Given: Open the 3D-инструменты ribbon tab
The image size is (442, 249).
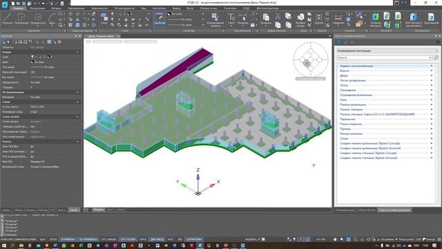Looking at the screenshot, I should pos(124,8).
